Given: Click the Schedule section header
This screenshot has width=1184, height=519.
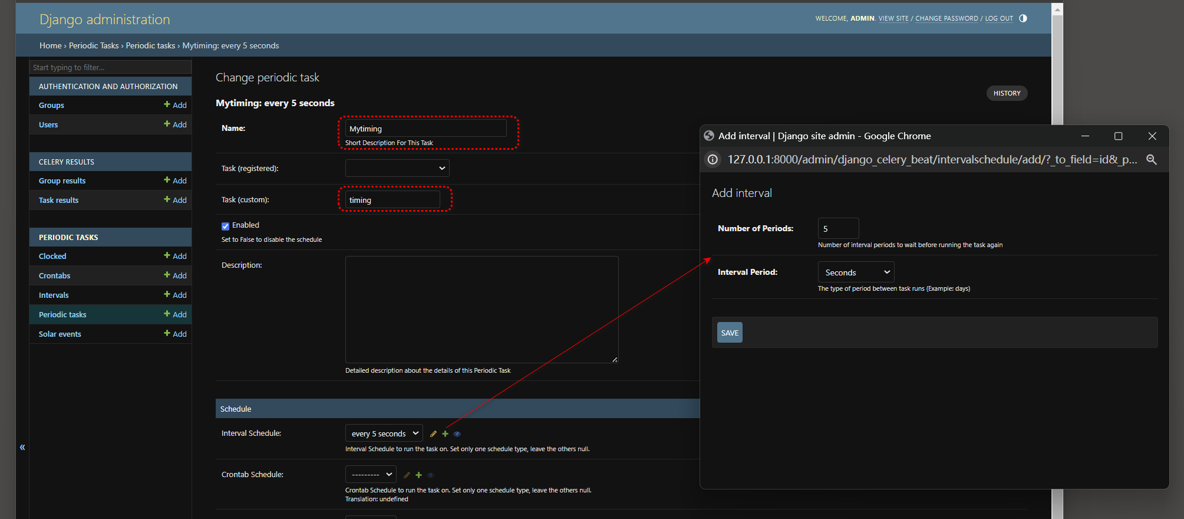Looking at the screenshot, I should (457, 409).
